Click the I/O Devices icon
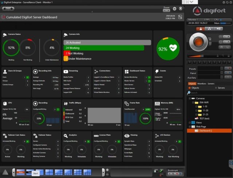Screen dimensions: 233x178 click(157, 135)
